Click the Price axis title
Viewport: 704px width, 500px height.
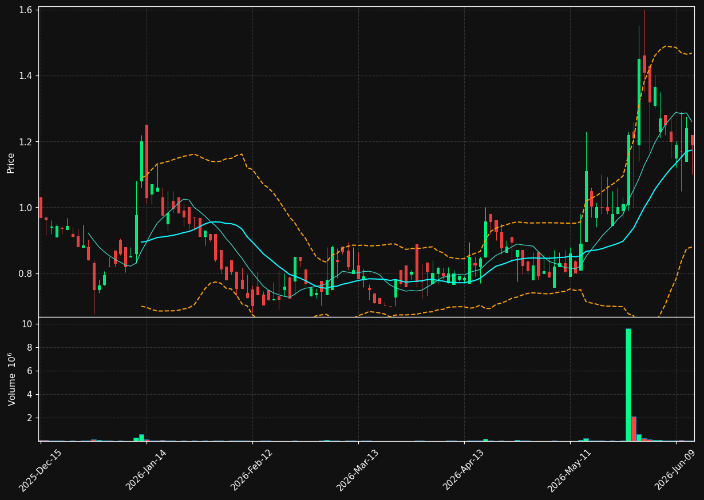[11, 162]
